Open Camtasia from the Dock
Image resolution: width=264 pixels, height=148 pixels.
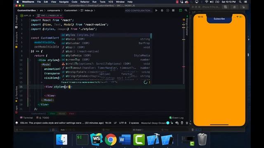point(139,140)
